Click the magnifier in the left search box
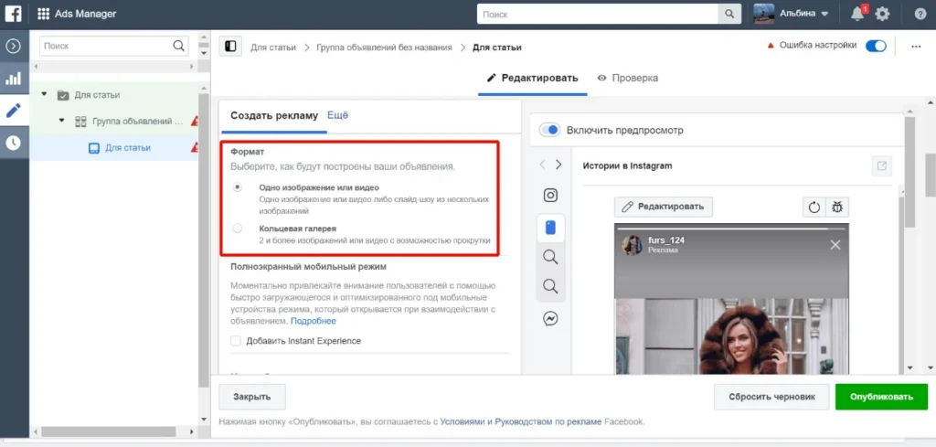This screenshot has width=936, height=447. [178, 46]
